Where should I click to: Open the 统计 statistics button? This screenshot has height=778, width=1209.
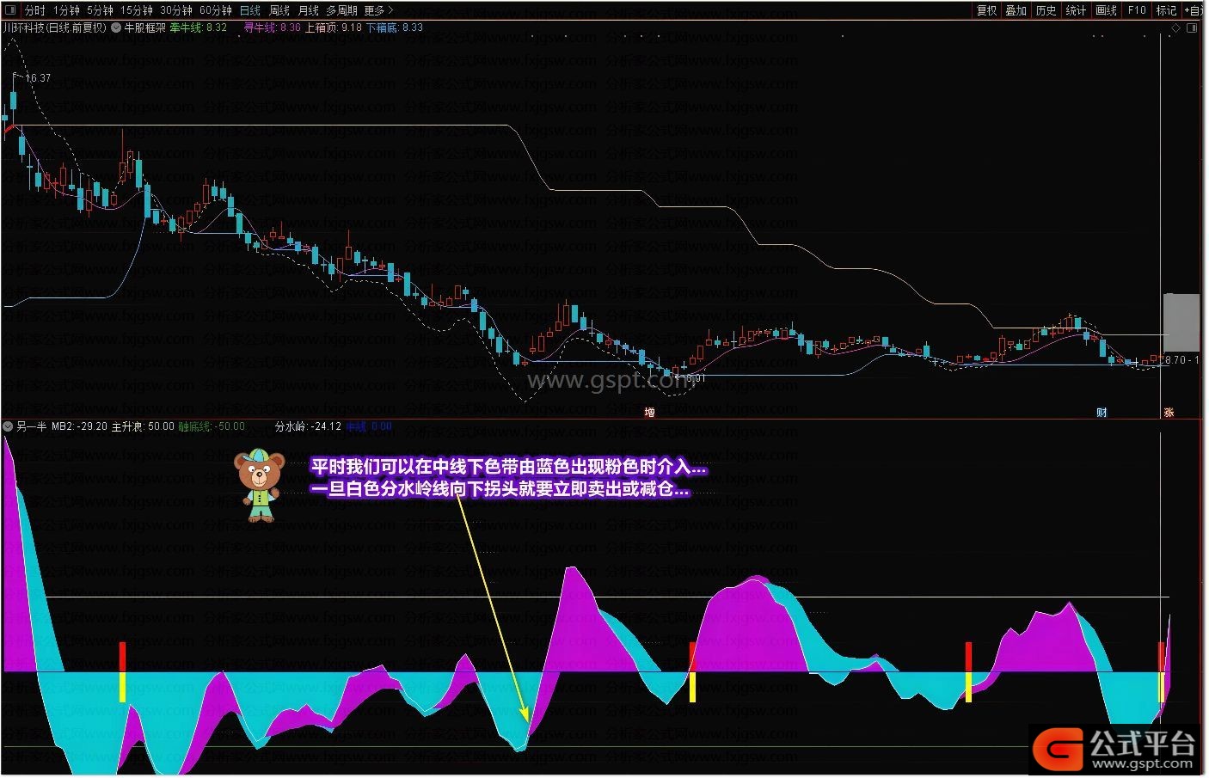(1077, 10)
